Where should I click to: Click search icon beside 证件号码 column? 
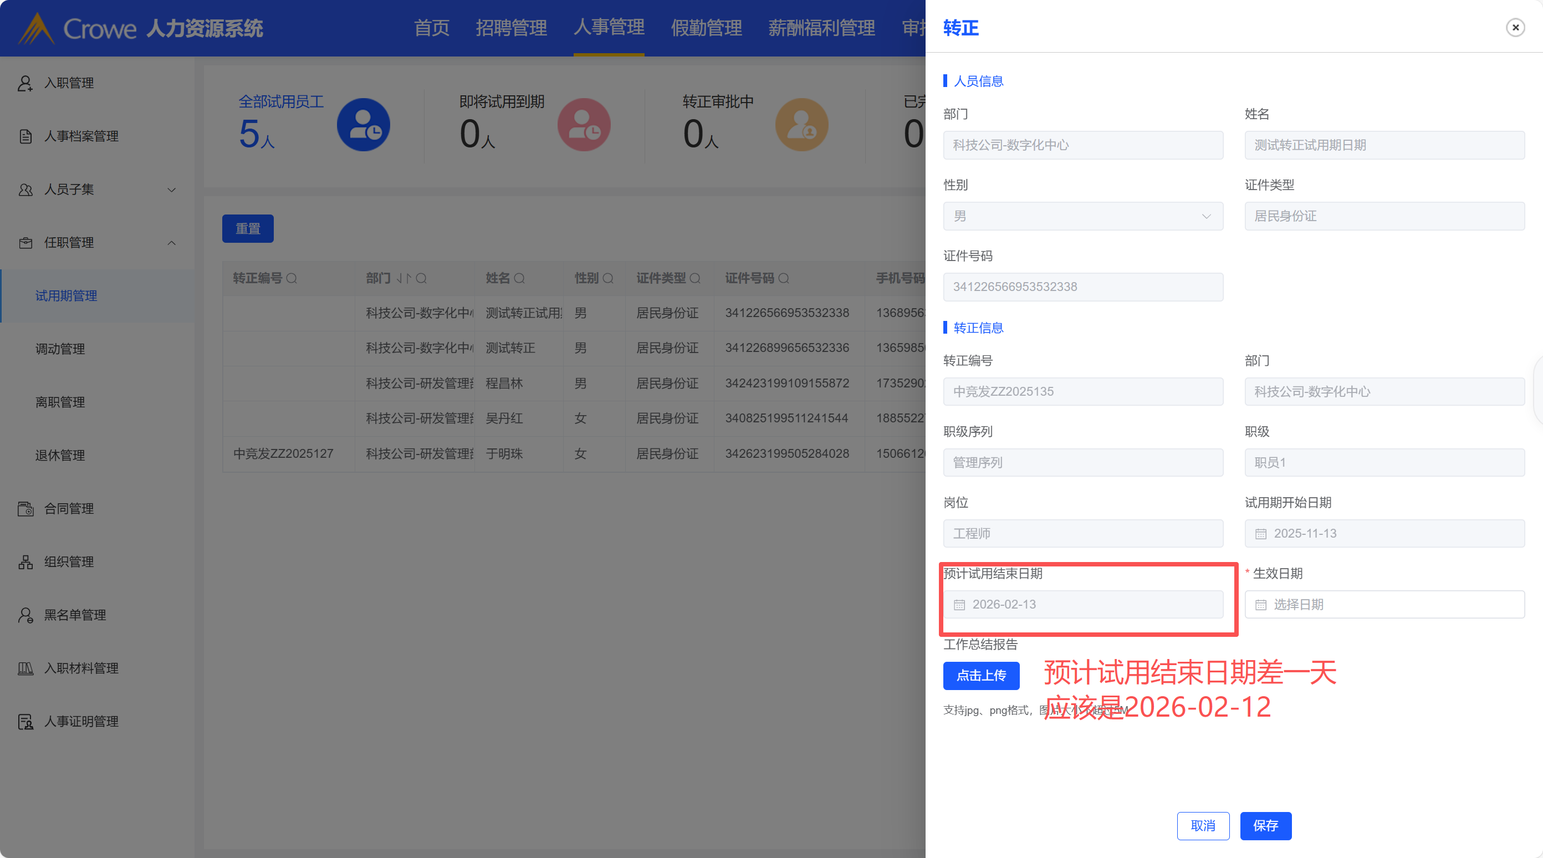coord(784,278)
